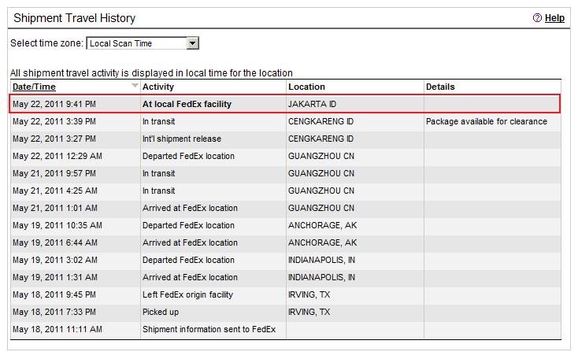Click the Details column header
The height and width of the screenshot is (359, 578).
(440, 87)
